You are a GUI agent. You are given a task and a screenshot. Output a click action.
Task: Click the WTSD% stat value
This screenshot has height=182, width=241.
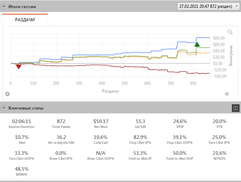point(219,153)
